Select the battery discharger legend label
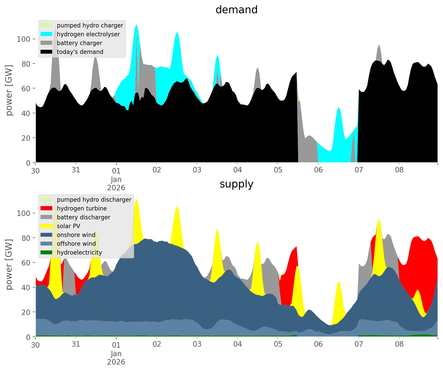The height and width of the screenshot is (371, 443). (x=83, y=217)
